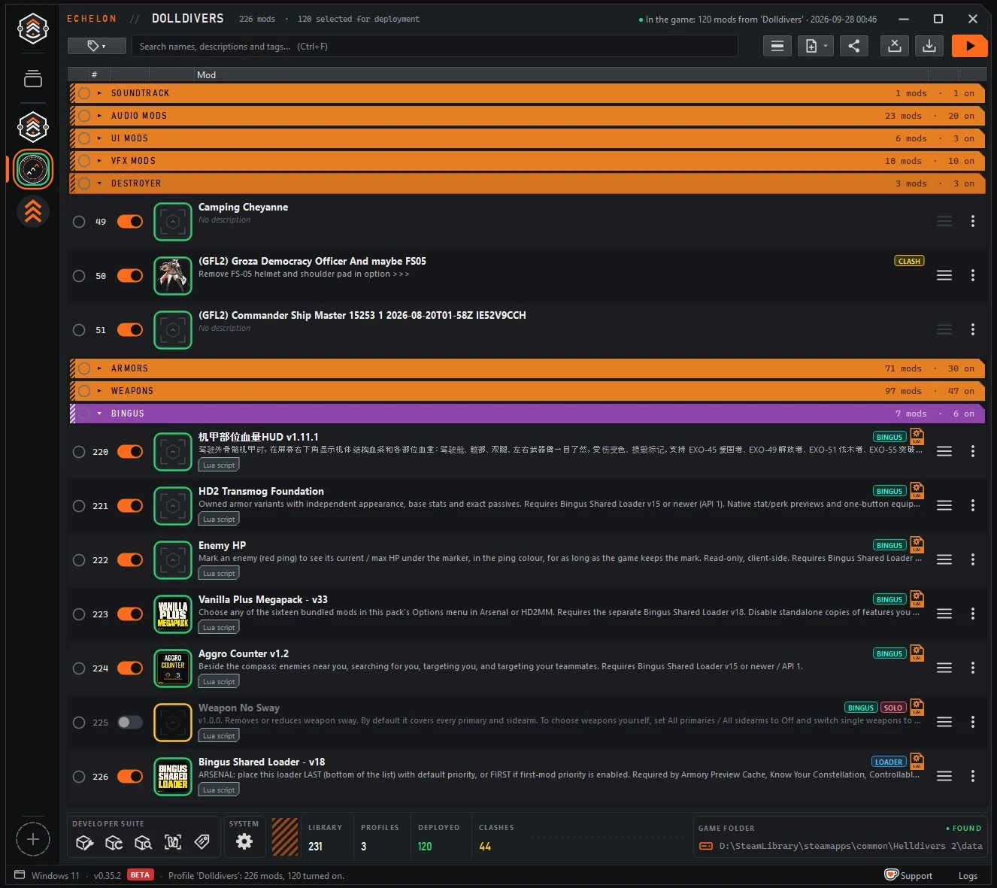The width and height of the screenshot is (997, 888).
Task: Click the Vanilla Plus Megapack thumbnail
Action: pos(173,614)
